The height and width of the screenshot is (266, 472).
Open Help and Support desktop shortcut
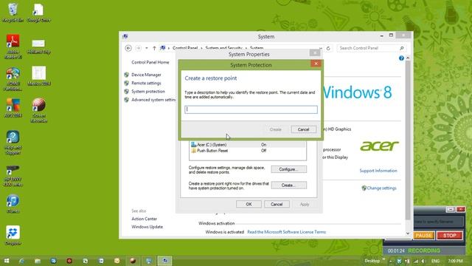click(x=13, y=143)
